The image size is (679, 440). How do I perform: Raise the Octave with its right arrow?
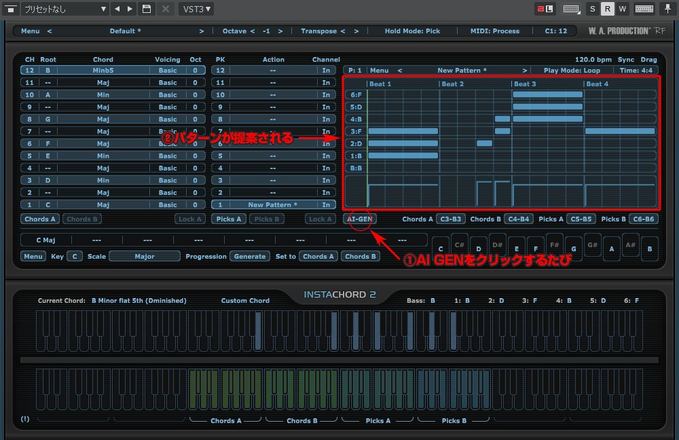pos(280,31)
